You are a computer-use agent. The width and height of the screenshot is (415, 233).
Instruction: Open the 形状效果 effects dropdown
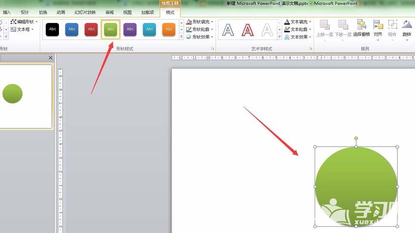coord(200,37)
